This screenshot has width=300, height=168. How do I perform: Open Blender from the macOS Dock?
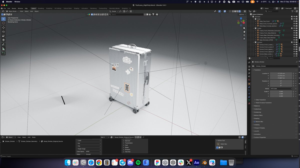tap(204, 163)
